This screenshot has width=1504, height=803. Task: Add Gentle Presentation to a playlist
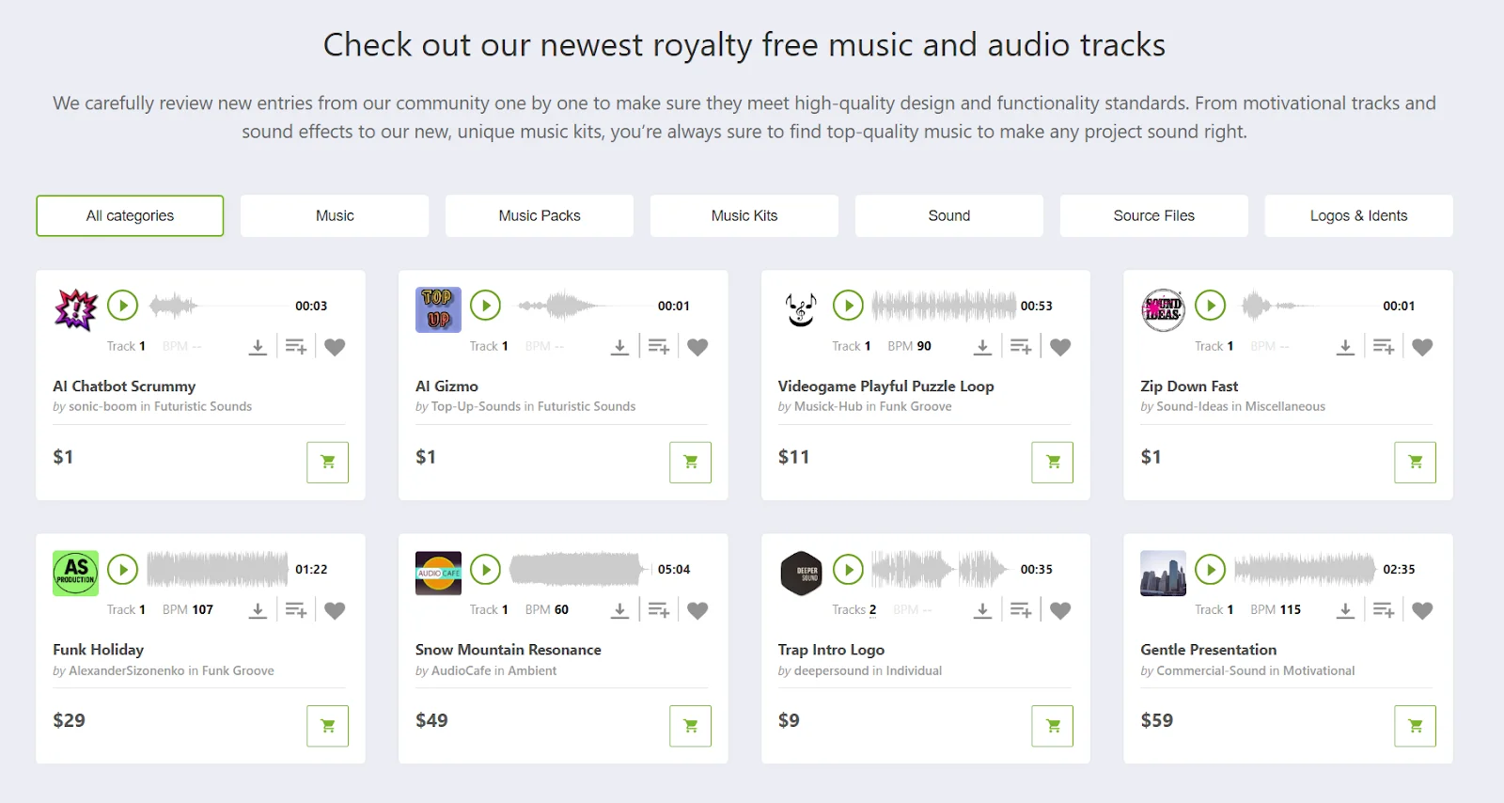(1383, 609)
